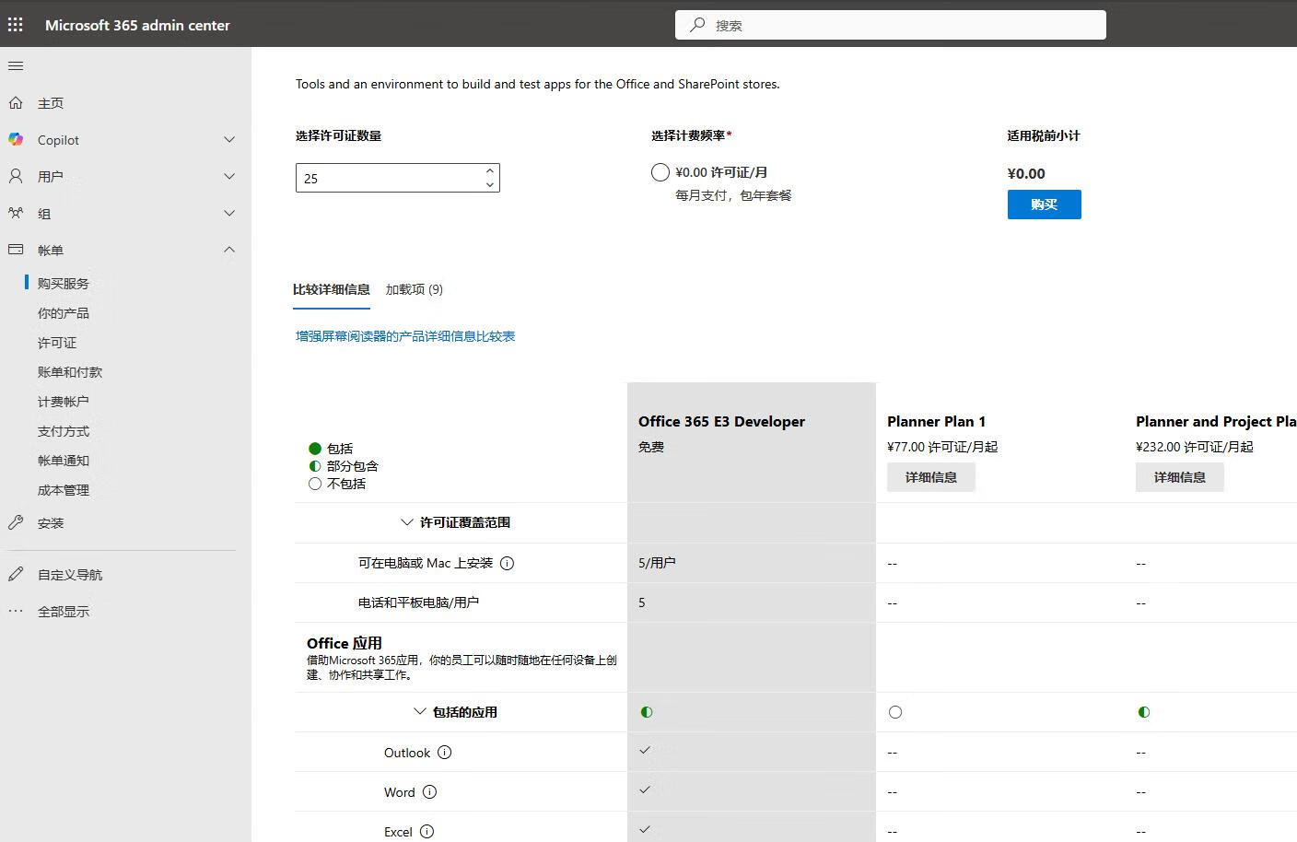Click the 搜索 search box
The width and height of the screenshot is (1297, 842).
click(x=890, y=25)
